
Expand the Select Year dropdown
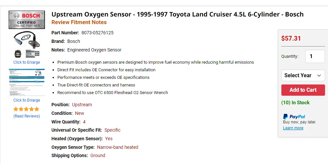(x=303, y=75)
